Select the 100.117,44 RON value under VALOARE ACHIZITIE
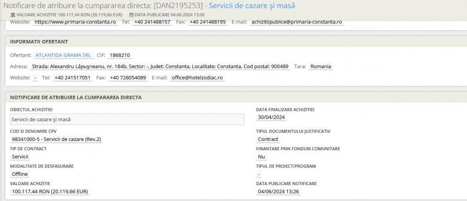This screenshot has height=201, width=467. point(50,192)
